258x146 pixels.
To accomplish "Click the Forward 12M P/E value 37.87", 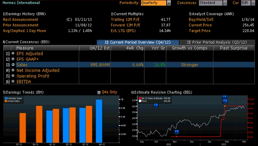I will point(165,25).
